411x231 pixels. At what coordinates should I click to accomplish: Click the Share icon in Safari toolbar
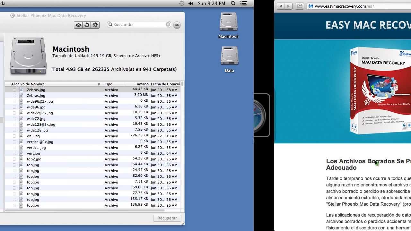300,6
